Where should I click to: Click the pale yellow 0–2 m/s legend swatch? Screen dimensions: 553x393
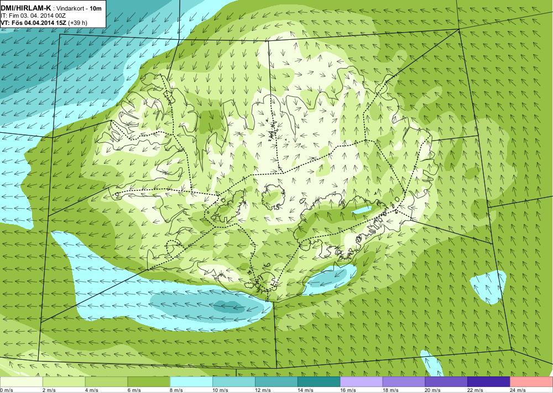[21, 382]
